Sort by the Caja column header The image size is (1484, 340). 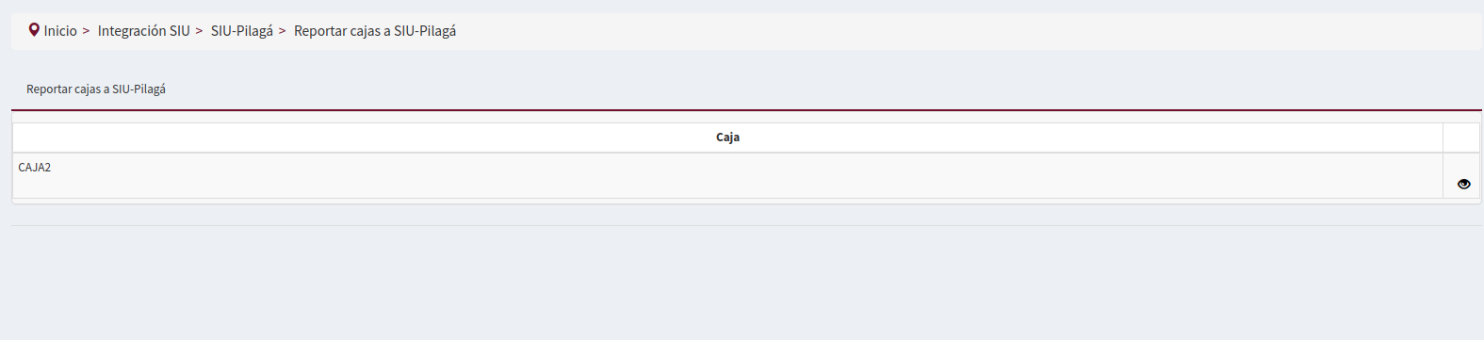727,138
